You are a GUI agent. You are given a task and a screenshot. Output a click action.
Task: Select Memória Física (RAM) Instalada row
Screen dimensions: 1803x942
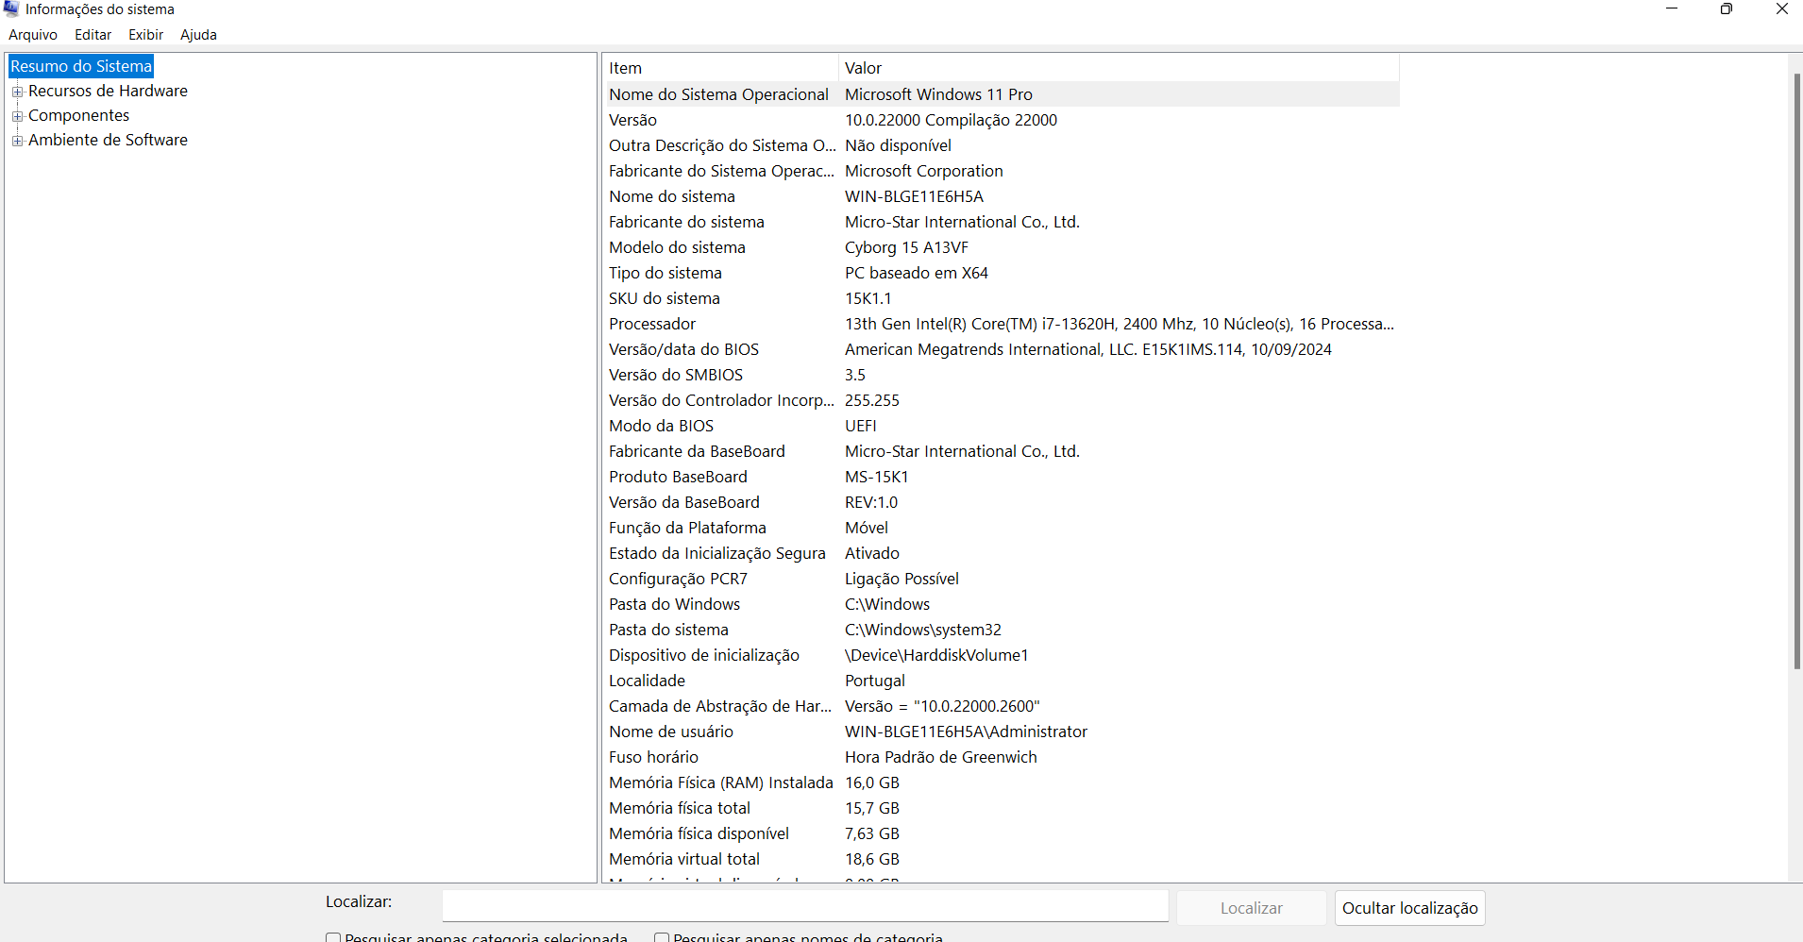click(x=1001, y=782)
